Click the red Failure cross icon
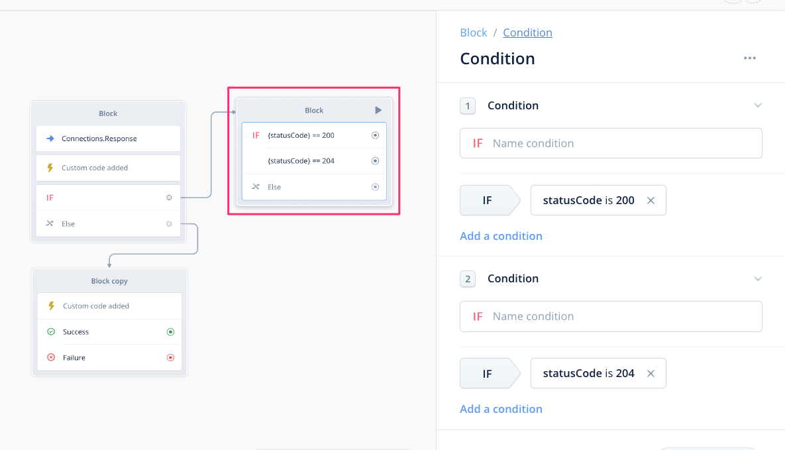Viewport: 785px width, 450px height. [51, 357]
